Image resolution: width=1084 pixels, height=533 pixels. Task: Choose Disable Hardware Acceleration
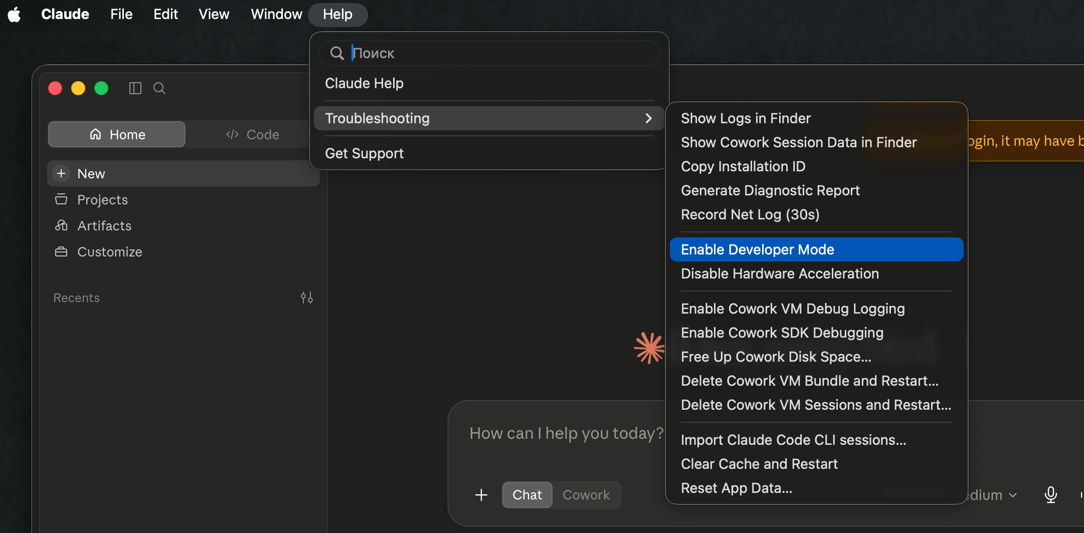(816, 274)
